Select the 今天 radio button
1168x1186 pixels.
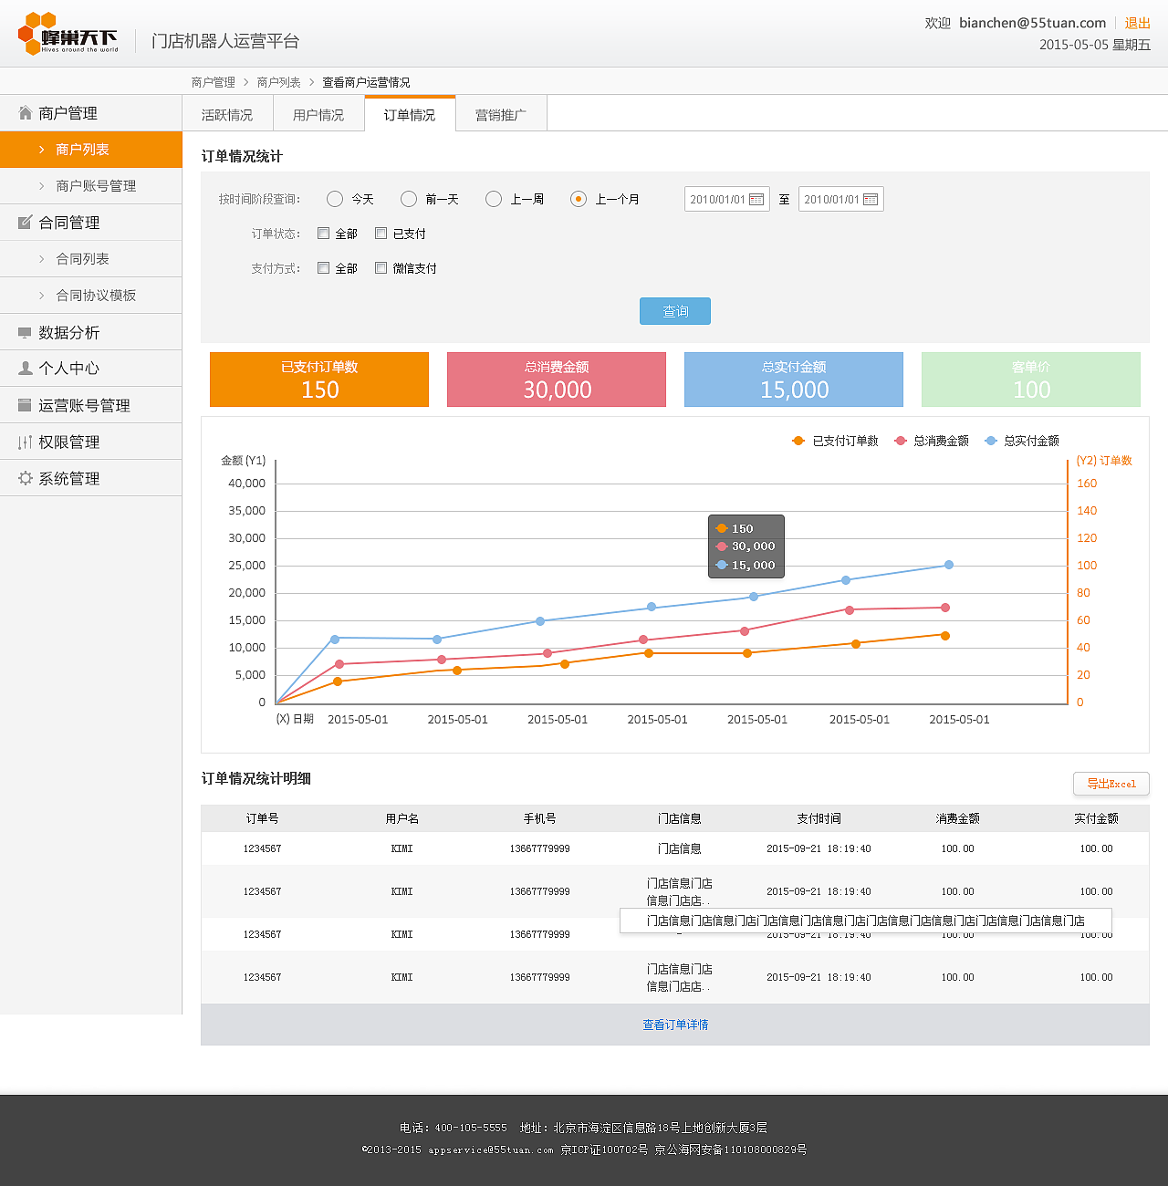click(335, 199)
